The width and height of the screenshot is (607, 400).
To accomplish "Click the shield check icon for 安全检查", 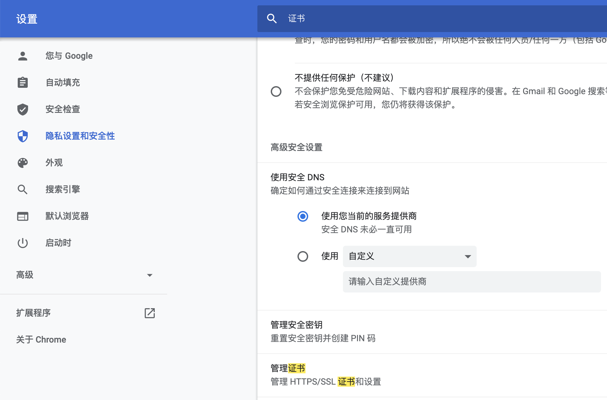I will pyautogui.click(x=23, y=109).
